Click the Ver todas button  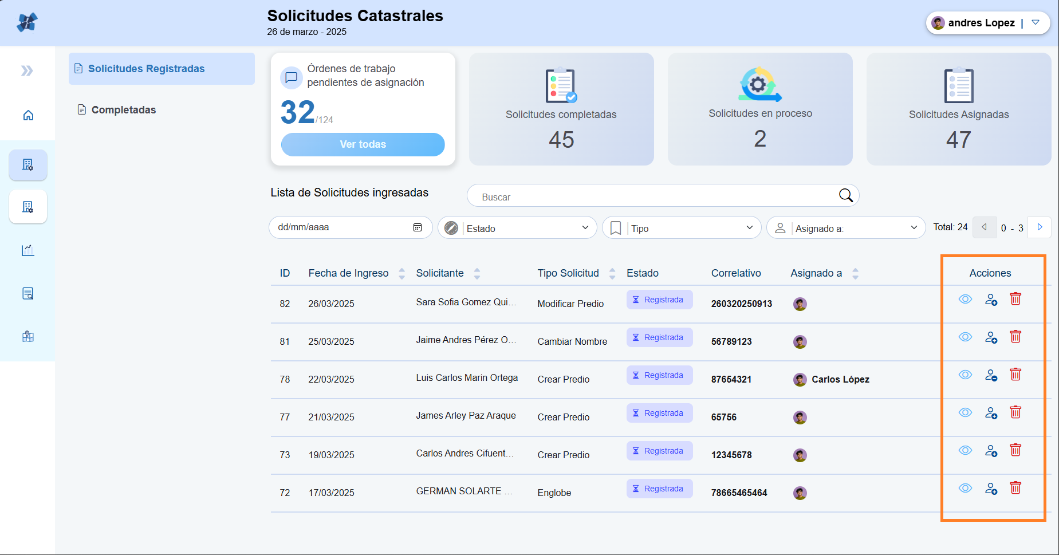point(363,144)
